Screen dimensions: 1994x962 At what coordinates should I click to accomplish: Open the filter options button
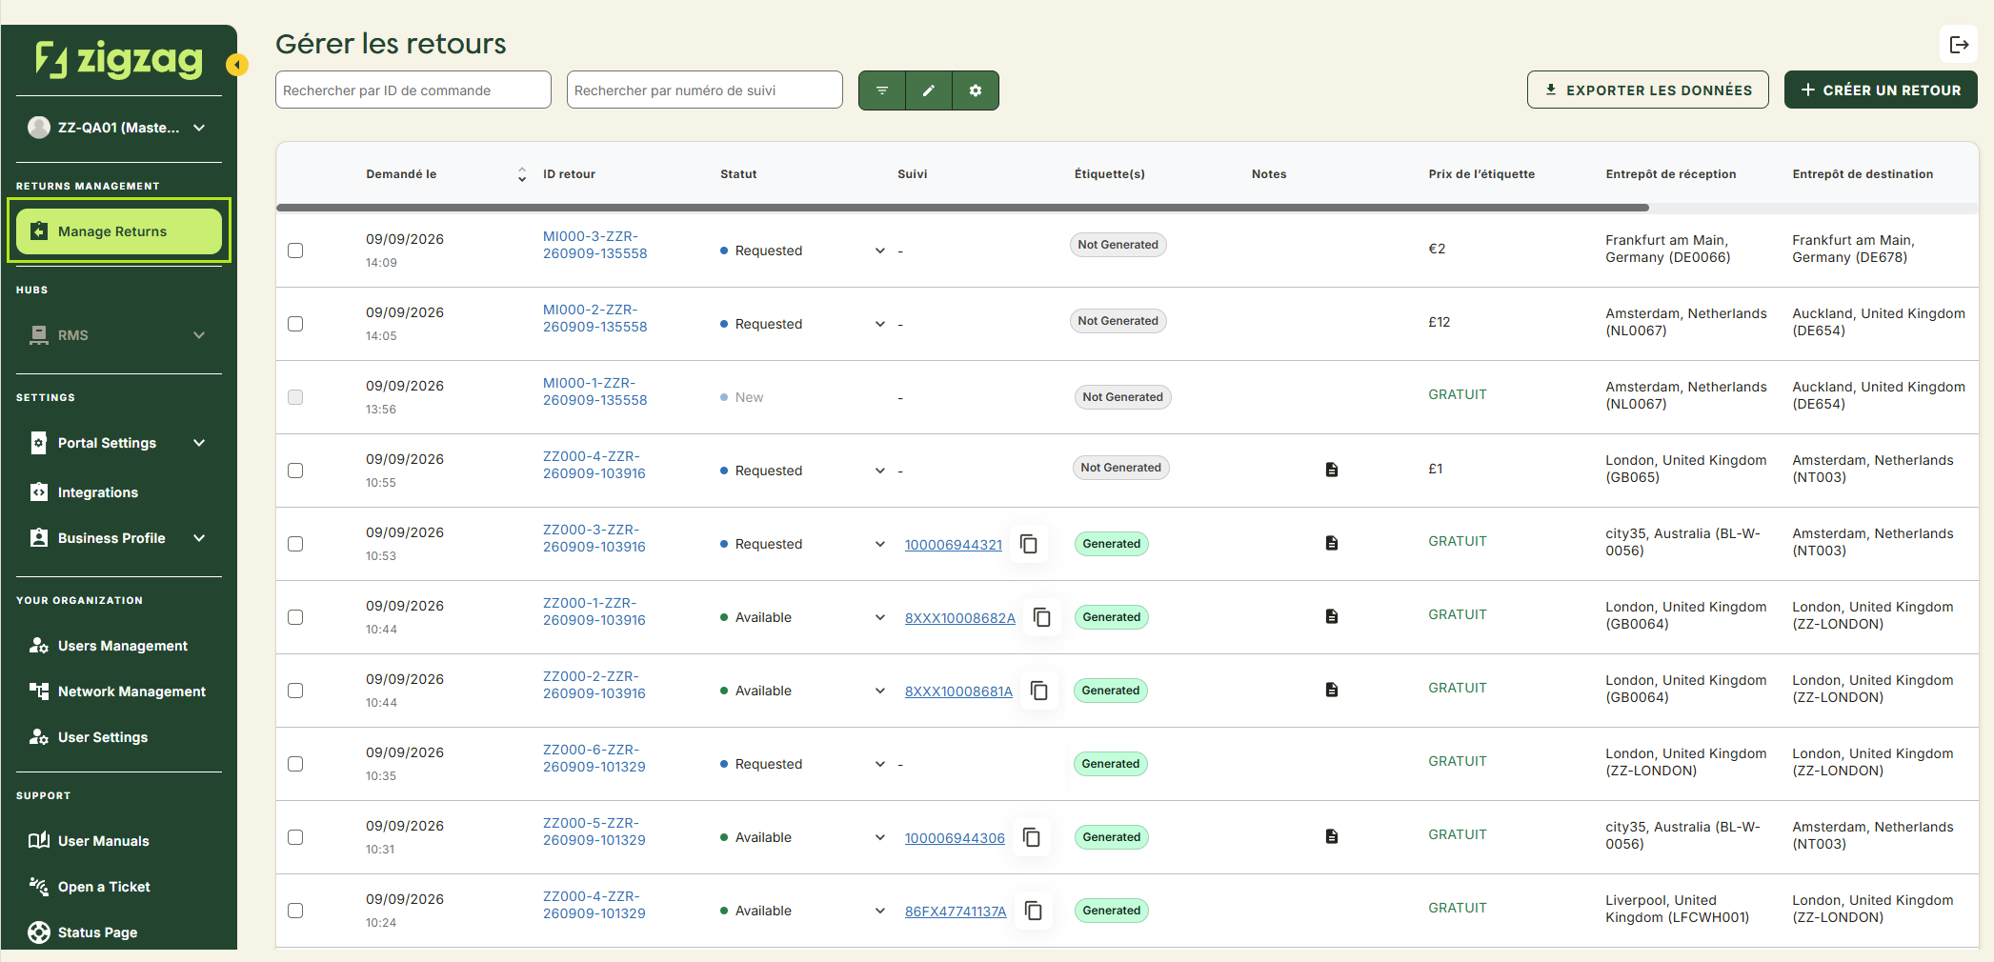[882, 90]
